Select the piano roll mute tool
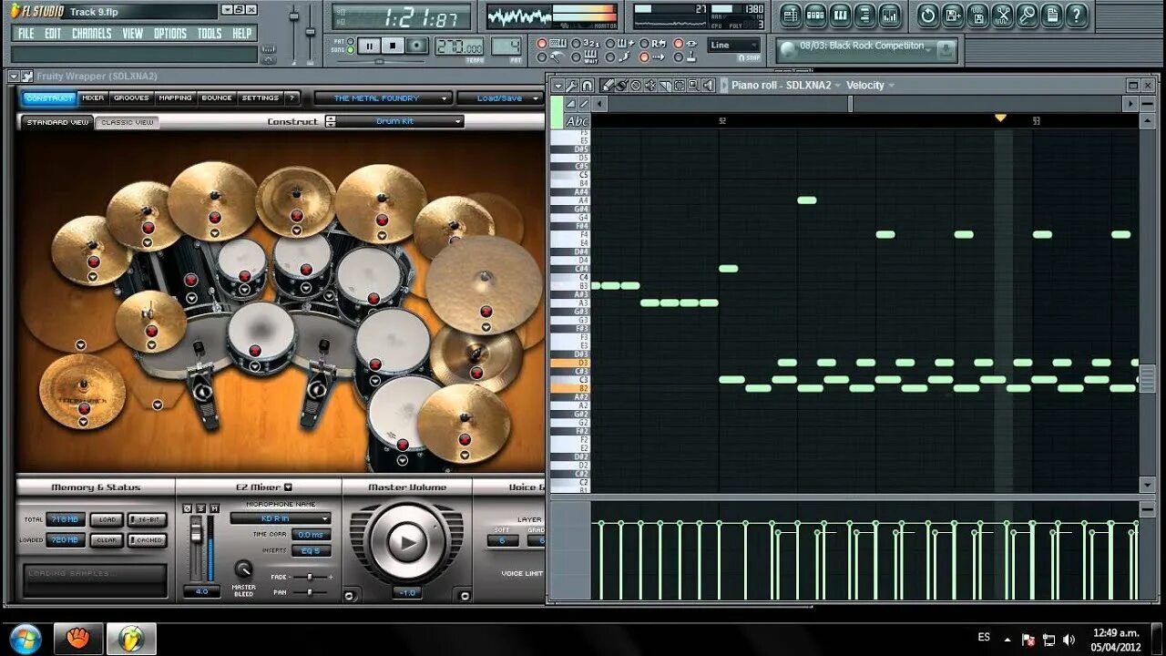Image resolution: width=1166 pixels, height=656 pixels. pyautogui.click(x=650, y=86)
